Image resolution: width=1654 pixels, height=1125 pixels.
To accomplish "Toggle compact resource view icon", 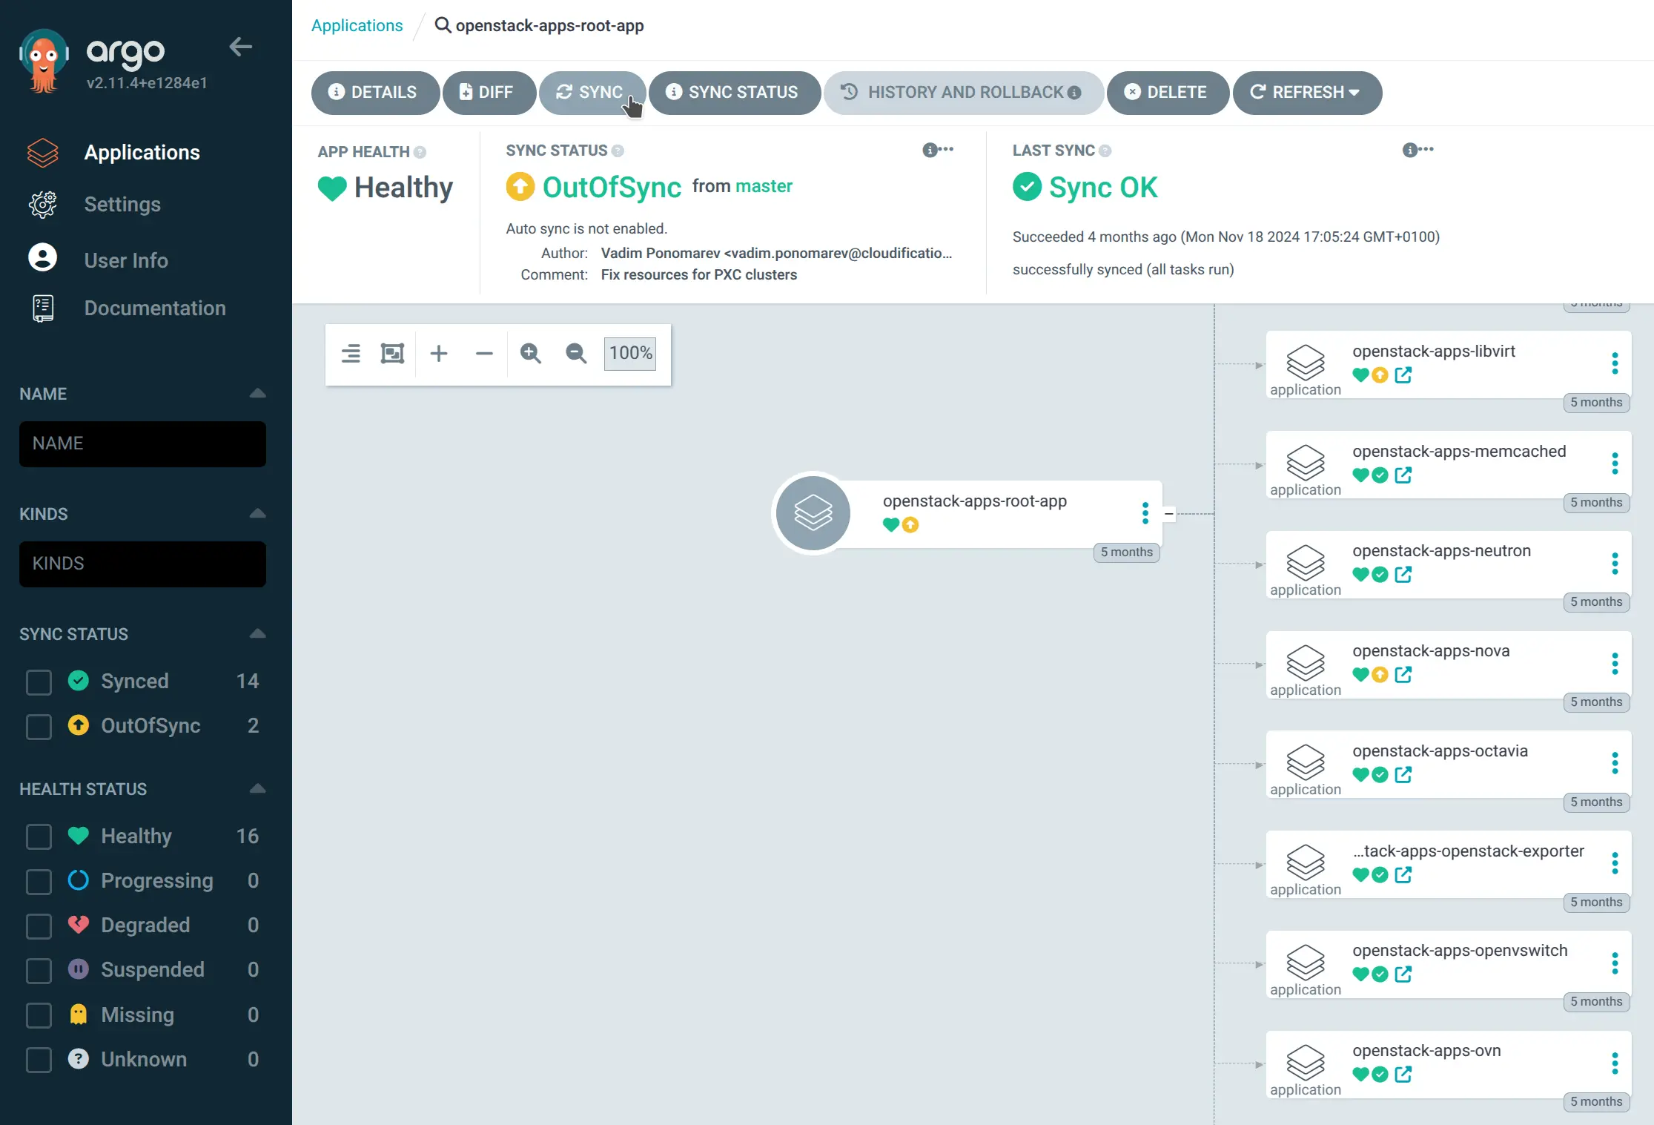I will (x=351, y=353).
